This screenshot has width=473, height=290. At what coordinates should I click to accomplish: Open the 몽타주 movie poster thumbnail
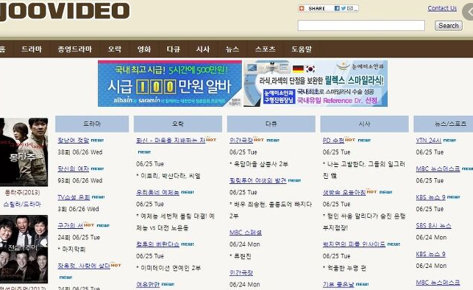pos(24,152)
